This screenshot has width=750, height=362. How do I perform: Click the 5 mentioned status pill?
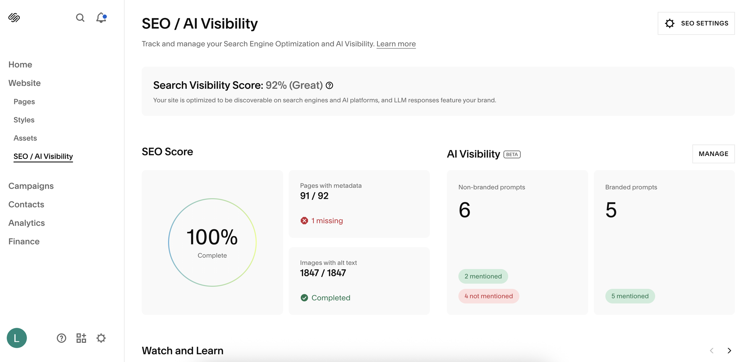point(630,296)
